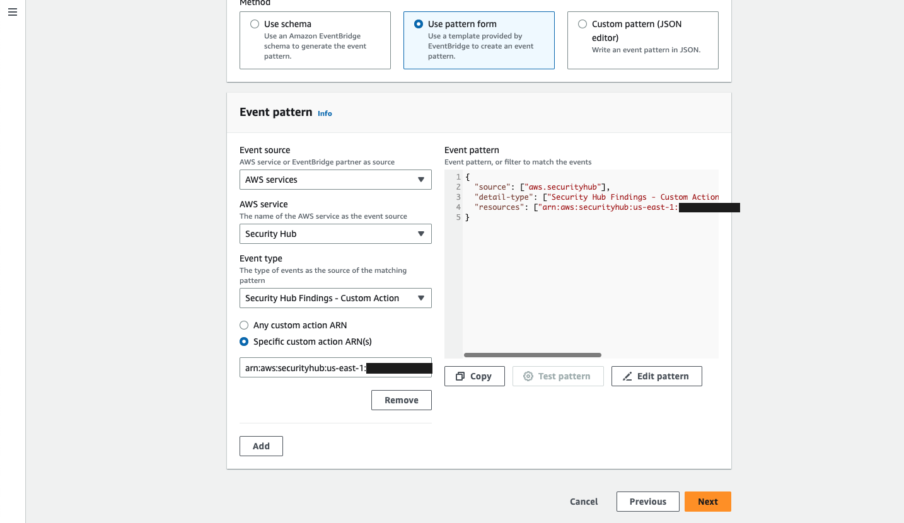Select the Use schema option
The height and width of the screenshot is (523, 904).
tap(255, 23)
